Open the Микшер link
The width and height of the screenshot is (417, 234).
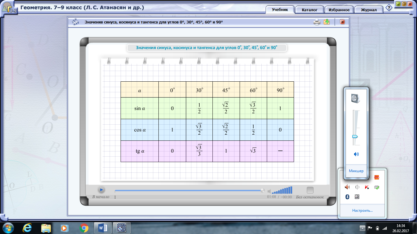coord(356,171)
